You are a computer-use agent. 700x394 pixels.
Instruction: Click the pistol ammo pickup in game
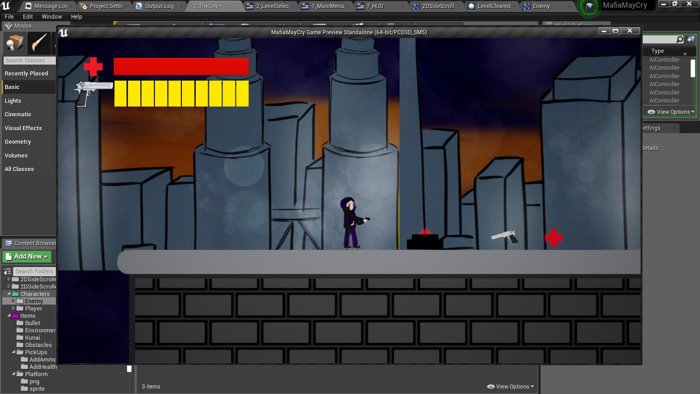pyautogui.click(x=505, y=237)
